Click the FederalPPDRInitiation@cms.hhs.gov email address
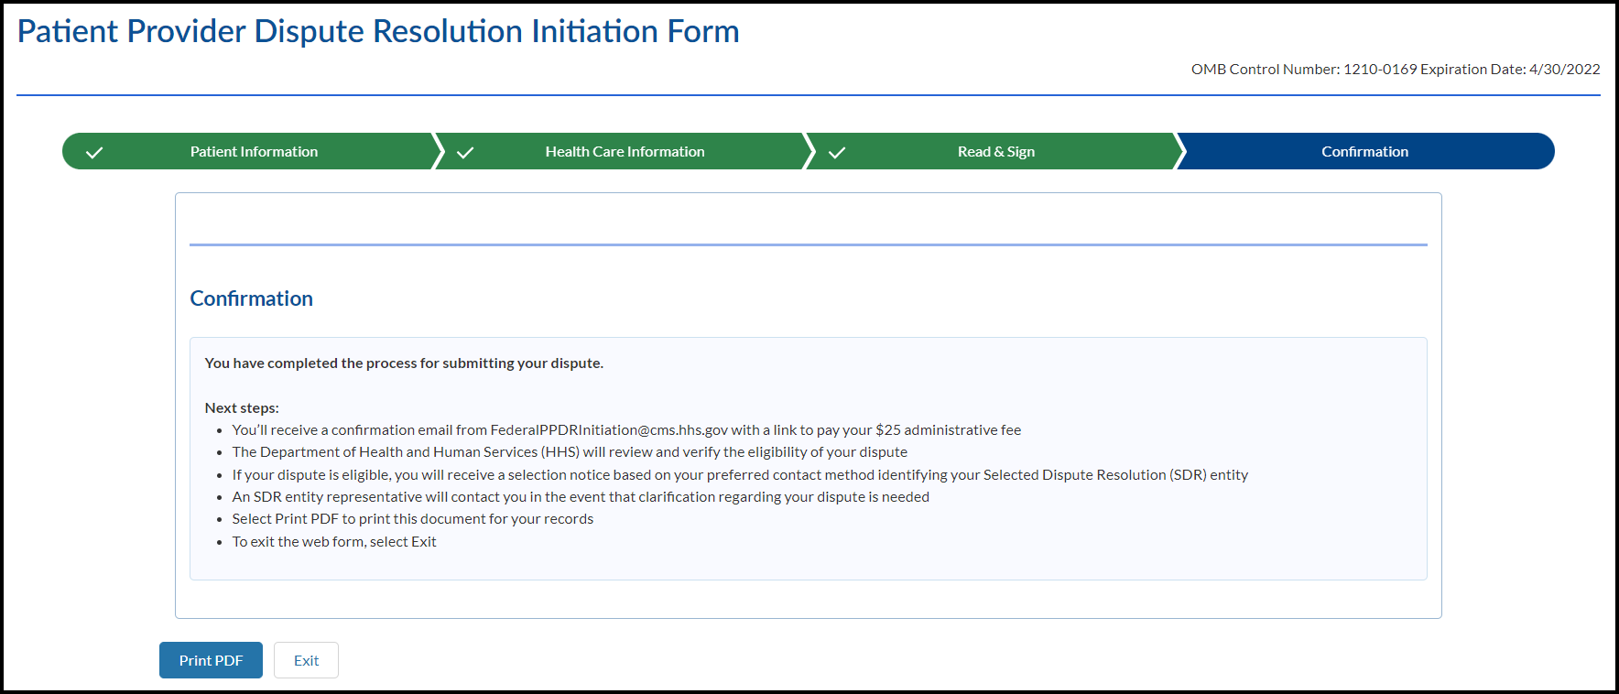 [609, 430]
